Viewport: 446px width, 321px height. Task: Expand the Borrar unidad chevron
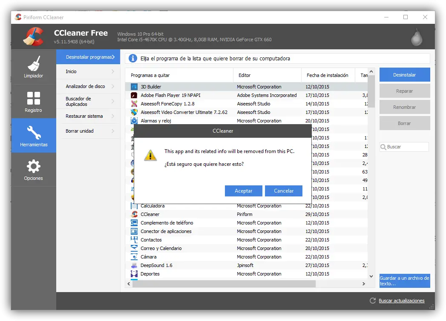pyautogui.click(x=113, y=131)
